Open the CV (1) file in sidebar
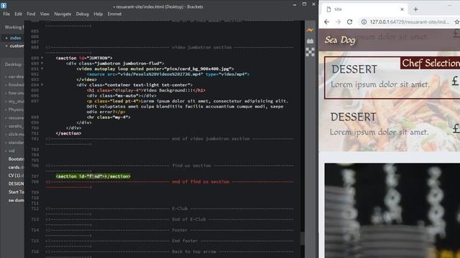This screenshot has height=258, width=460. 16,176
